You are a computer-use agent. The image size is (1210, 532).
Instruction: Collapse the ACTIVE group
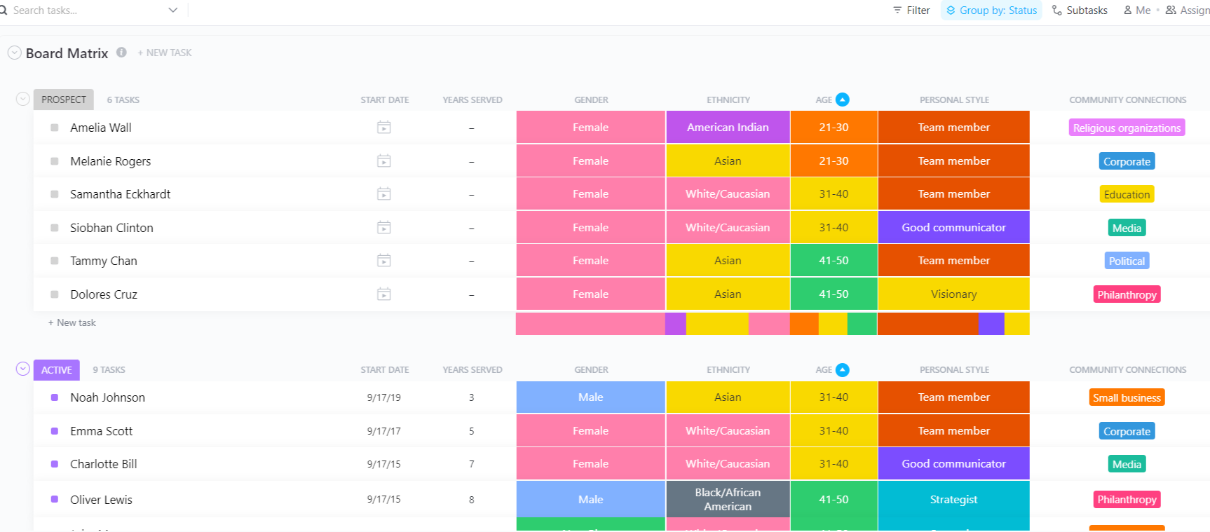pos(22,369)
